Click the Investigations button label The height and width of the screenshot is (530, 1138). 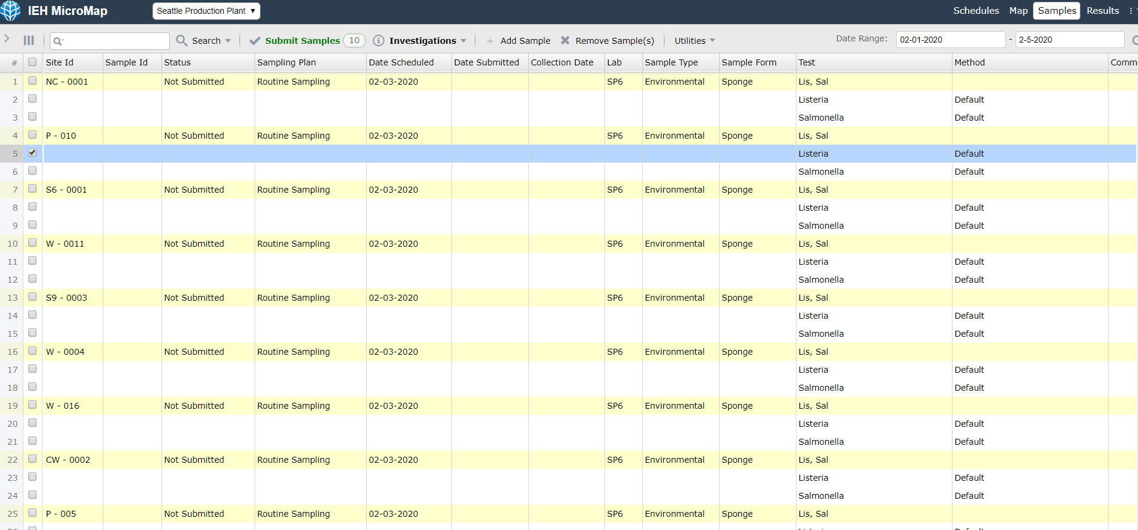[423, 41]
